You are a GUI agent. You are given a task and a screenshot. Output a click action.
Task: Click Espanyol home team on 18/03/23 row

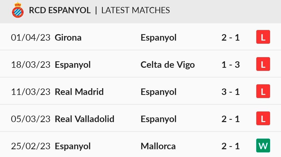tap(73, 65)
